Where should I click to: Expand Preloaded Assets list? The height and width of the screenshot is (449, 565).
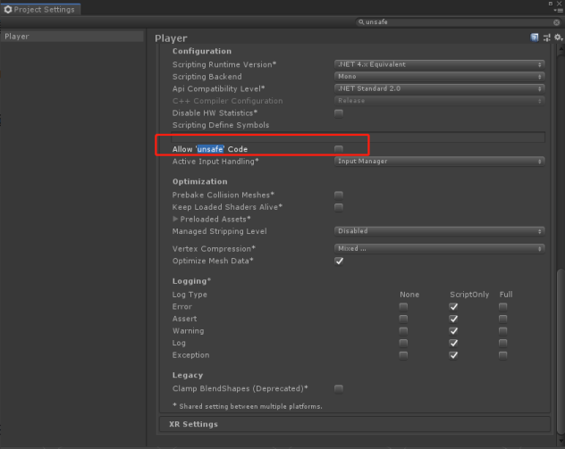tap(175, 219)
